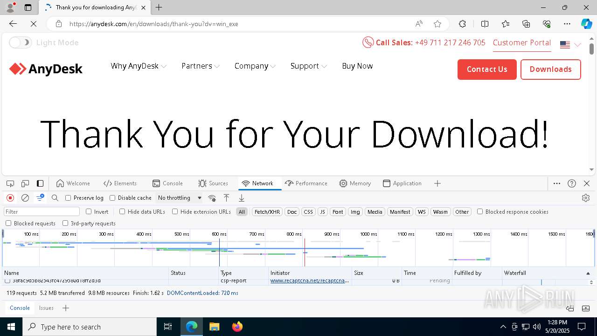Screen dimensions: 597x336
Task: Open the Browser essentials heart icon
Action: (547, 24)
